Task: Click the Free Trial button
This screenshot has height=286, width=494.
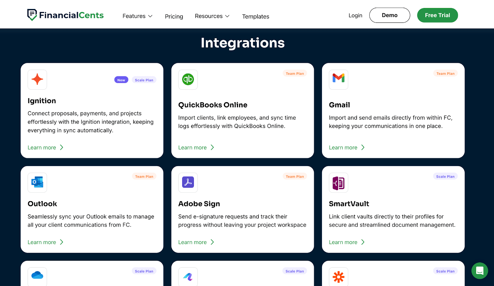Action: (437, 15)
